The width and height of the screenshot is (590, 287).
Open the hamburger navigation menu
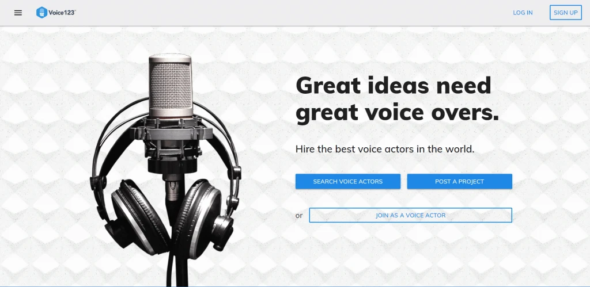click(x=18, y=13)
